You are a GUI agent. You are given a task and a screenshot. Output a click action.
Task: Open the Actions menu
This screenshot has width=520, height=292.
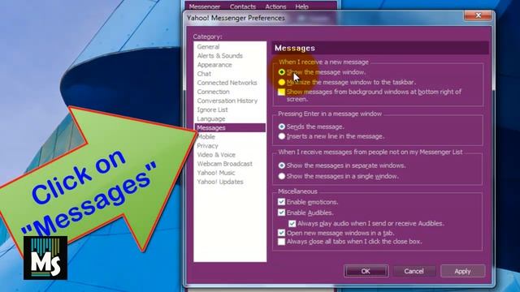275,6
